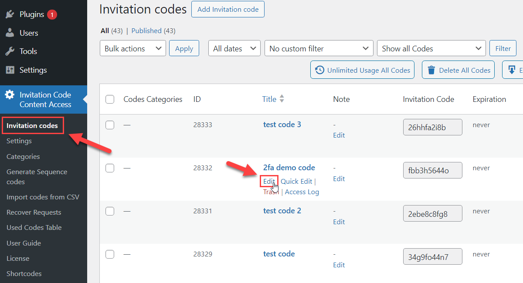Click the Apply bulk action button
Viewport: 523px width, 283px height.
pos(184,48)
